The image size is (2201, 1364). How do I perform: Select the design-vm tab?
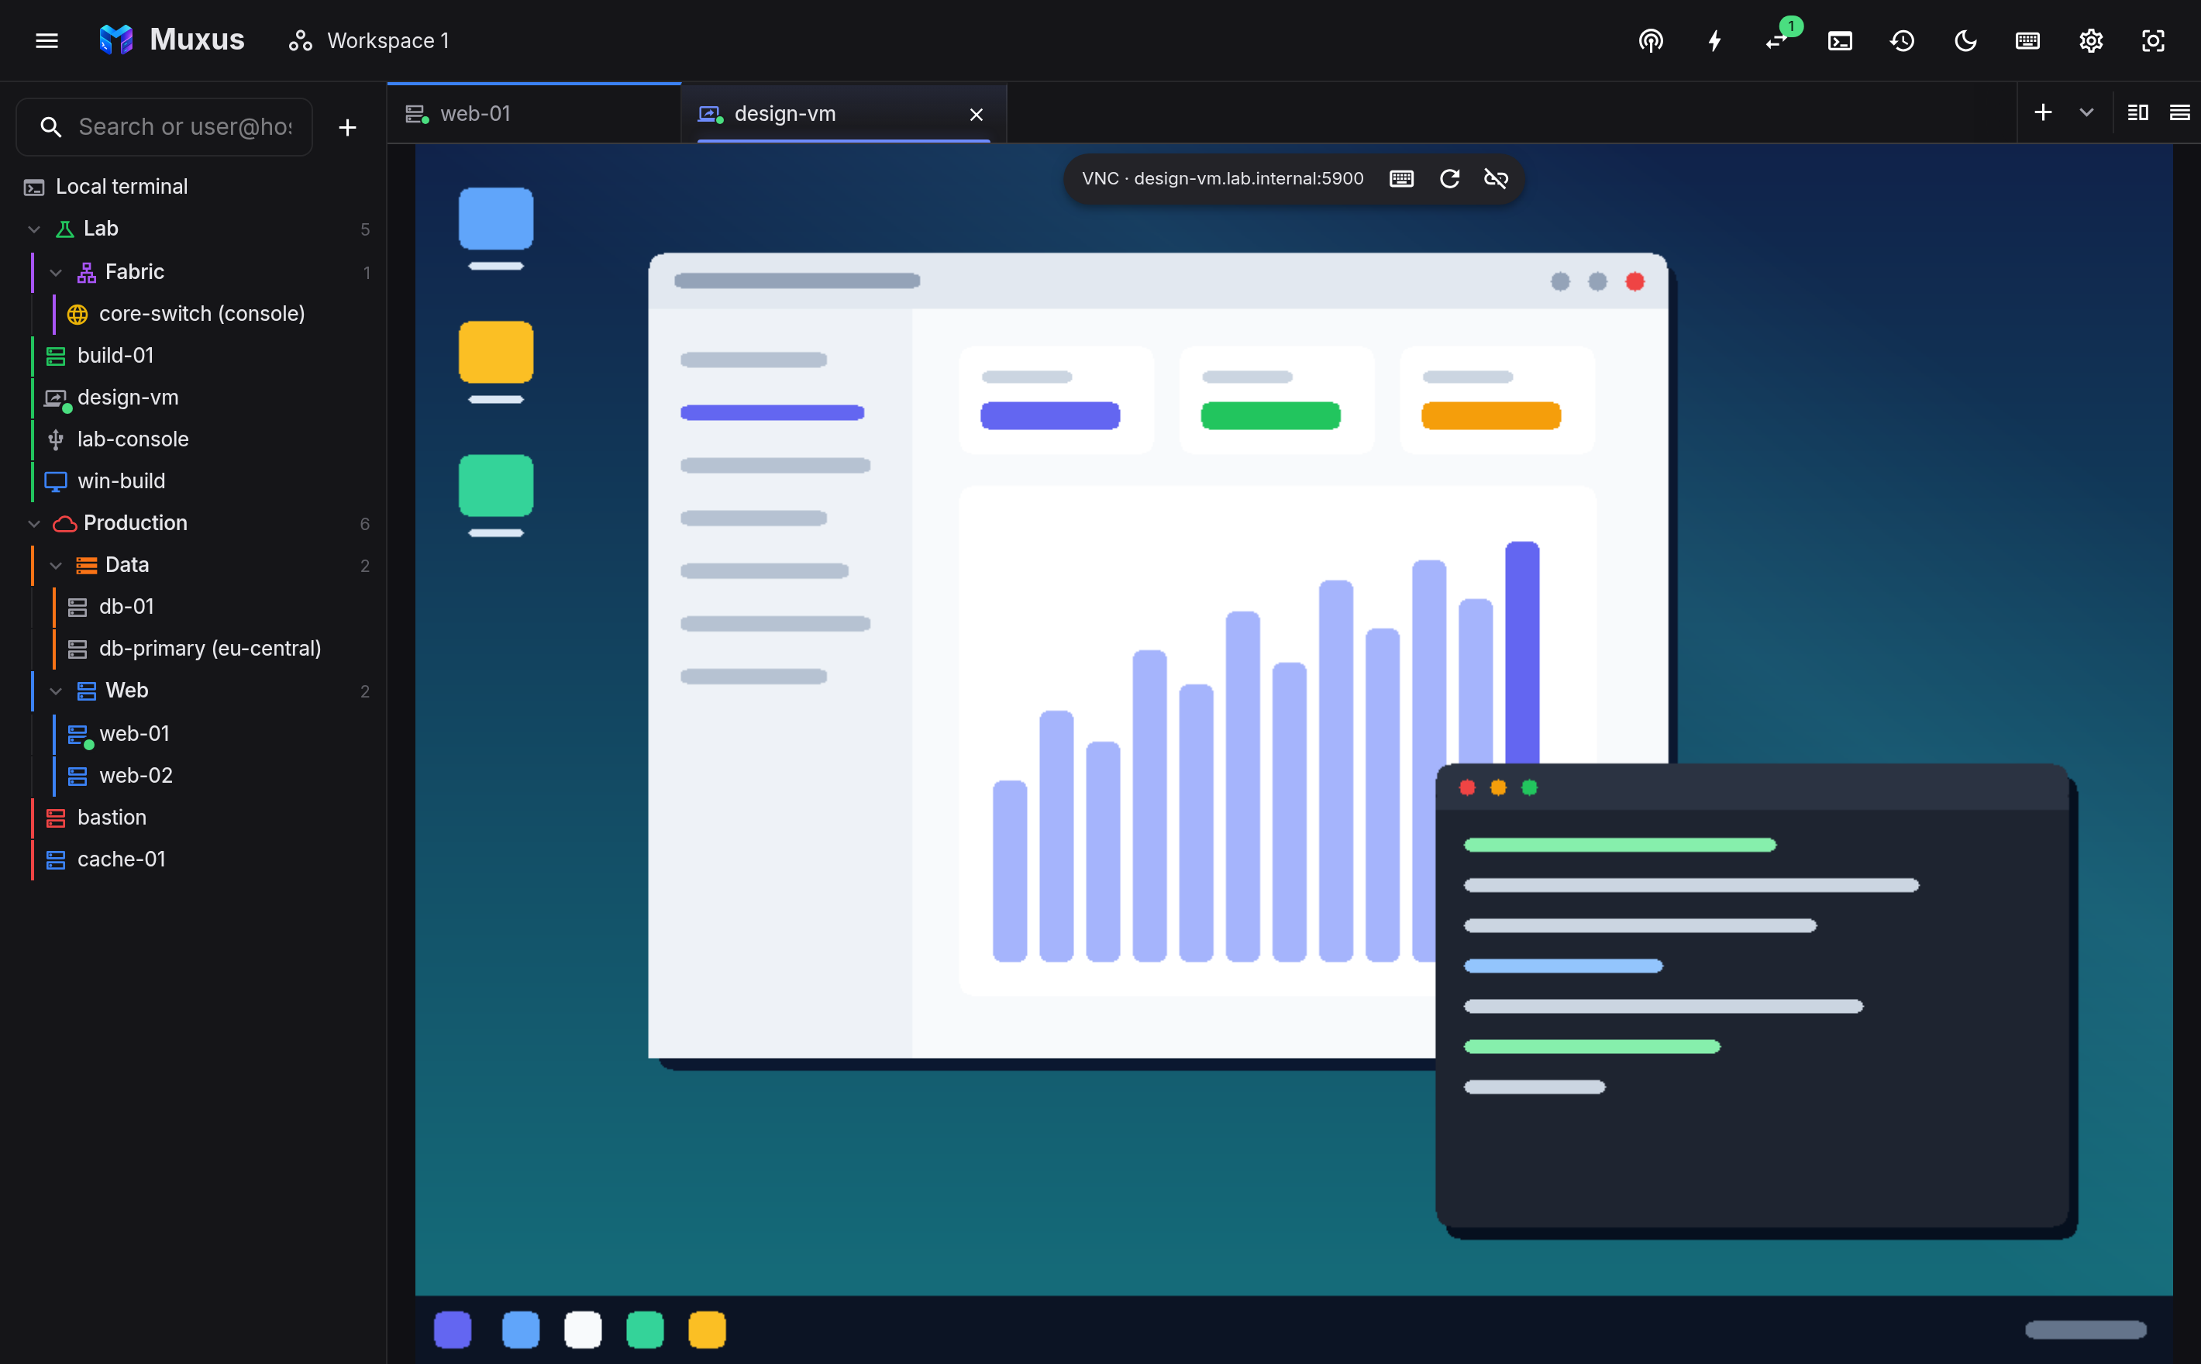click(843, 114)
